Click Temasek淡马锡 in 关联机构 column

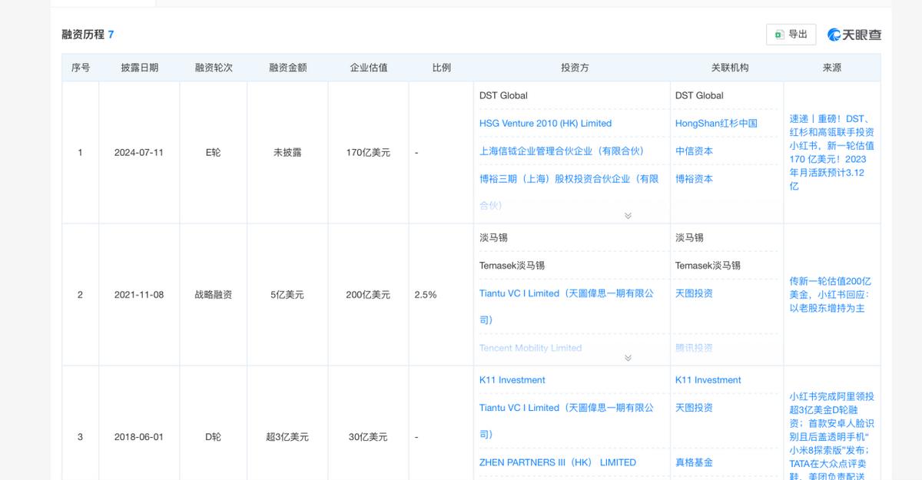tap(708, 265)
